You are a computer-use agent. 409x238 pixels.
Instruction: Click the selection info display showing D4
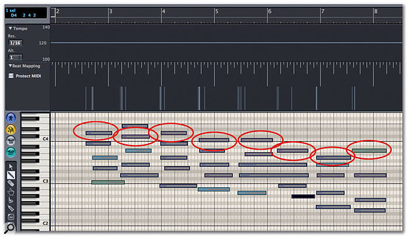tap(26, 13)
